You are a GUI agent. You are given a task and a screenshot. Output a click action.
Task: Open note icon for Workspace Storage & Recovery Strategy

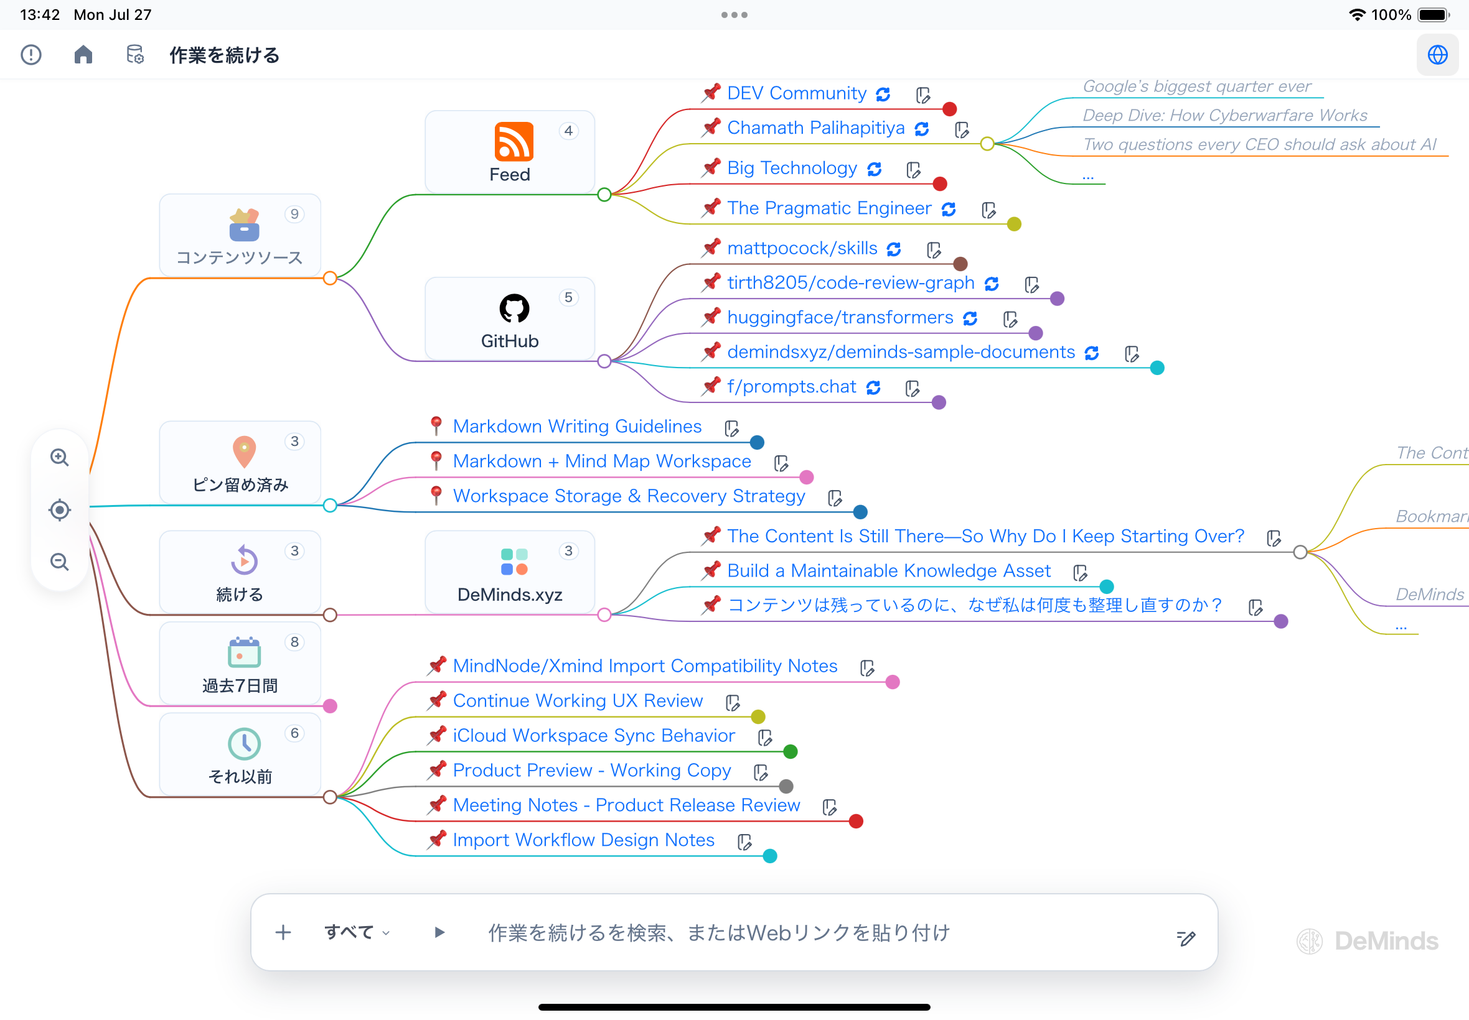point(835,498)
